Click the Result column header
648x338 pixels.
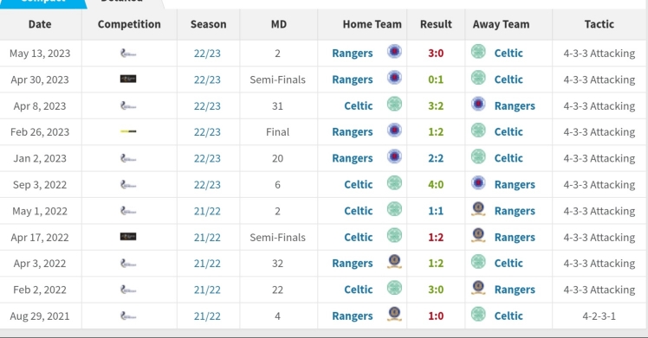(x=436, y=24)
